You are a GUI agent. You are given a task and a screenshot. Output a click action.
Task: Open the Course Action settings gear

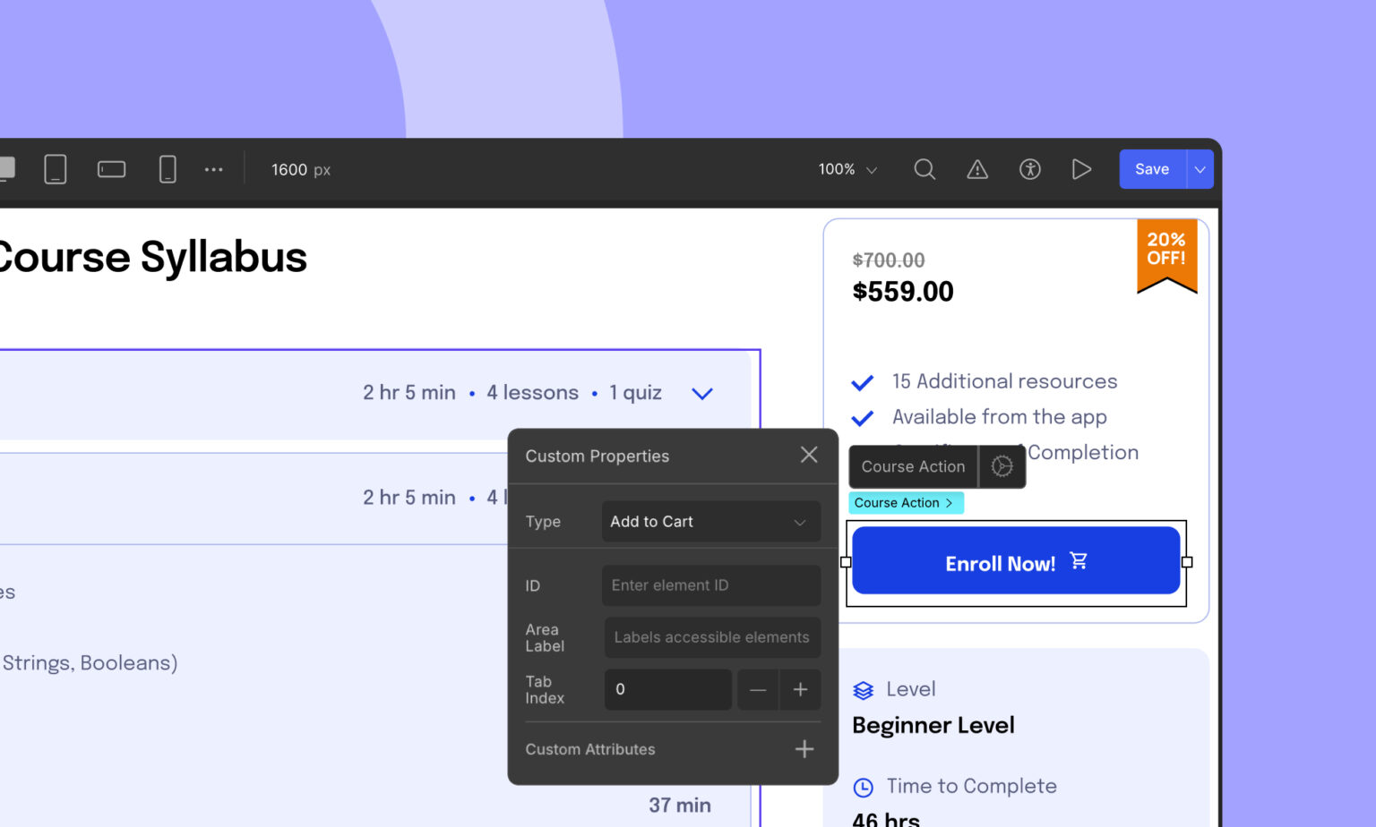point(1002,466)
